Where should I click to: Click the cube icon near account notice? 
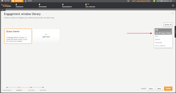tap(128, 1)
